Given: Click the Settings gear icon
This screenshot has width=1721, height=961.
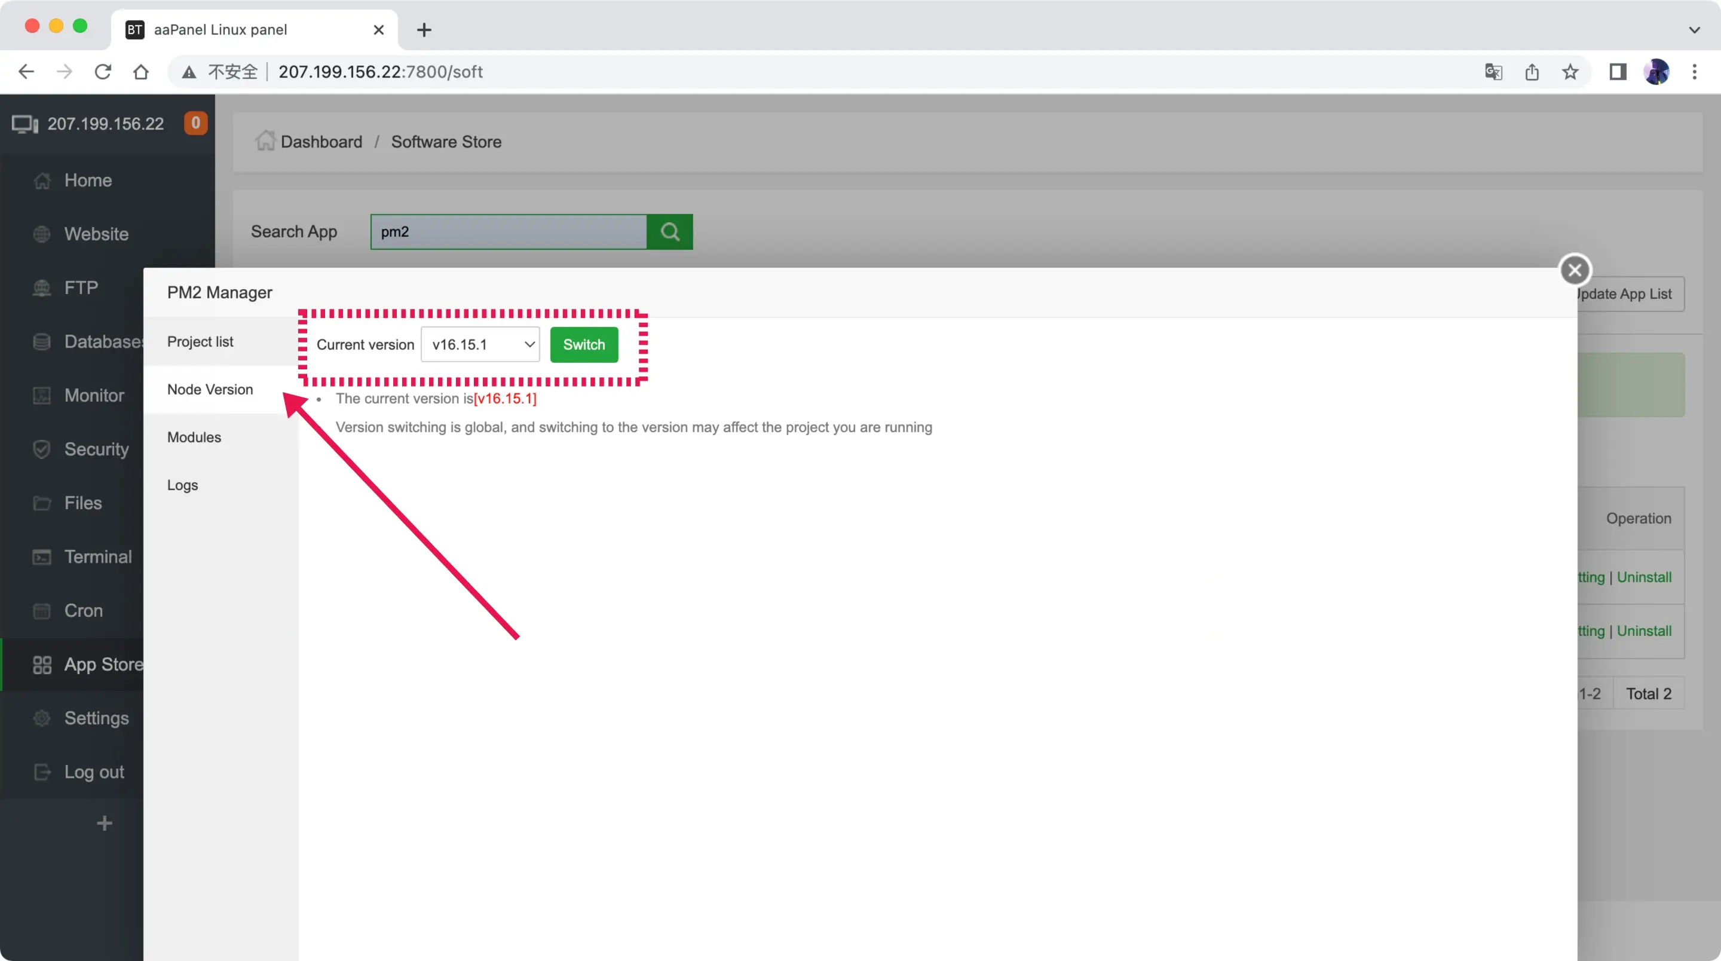Looking at the screenshot, I should [x=41, y=718].
